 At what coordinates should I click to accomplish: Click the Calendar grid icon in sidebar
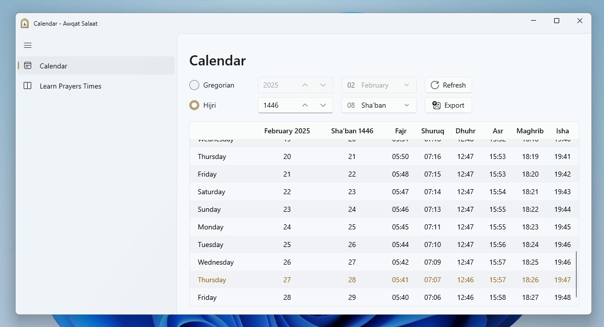[28, 65]
